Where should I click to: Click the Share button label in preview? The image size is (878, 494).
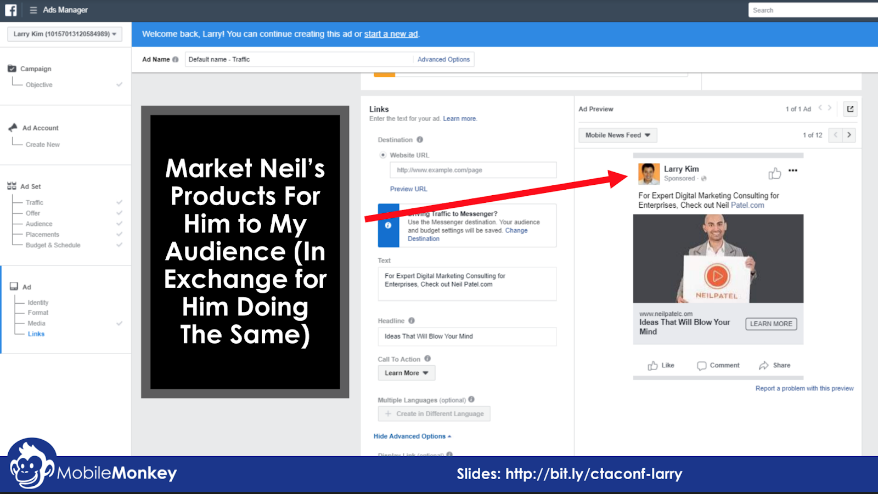781,365
